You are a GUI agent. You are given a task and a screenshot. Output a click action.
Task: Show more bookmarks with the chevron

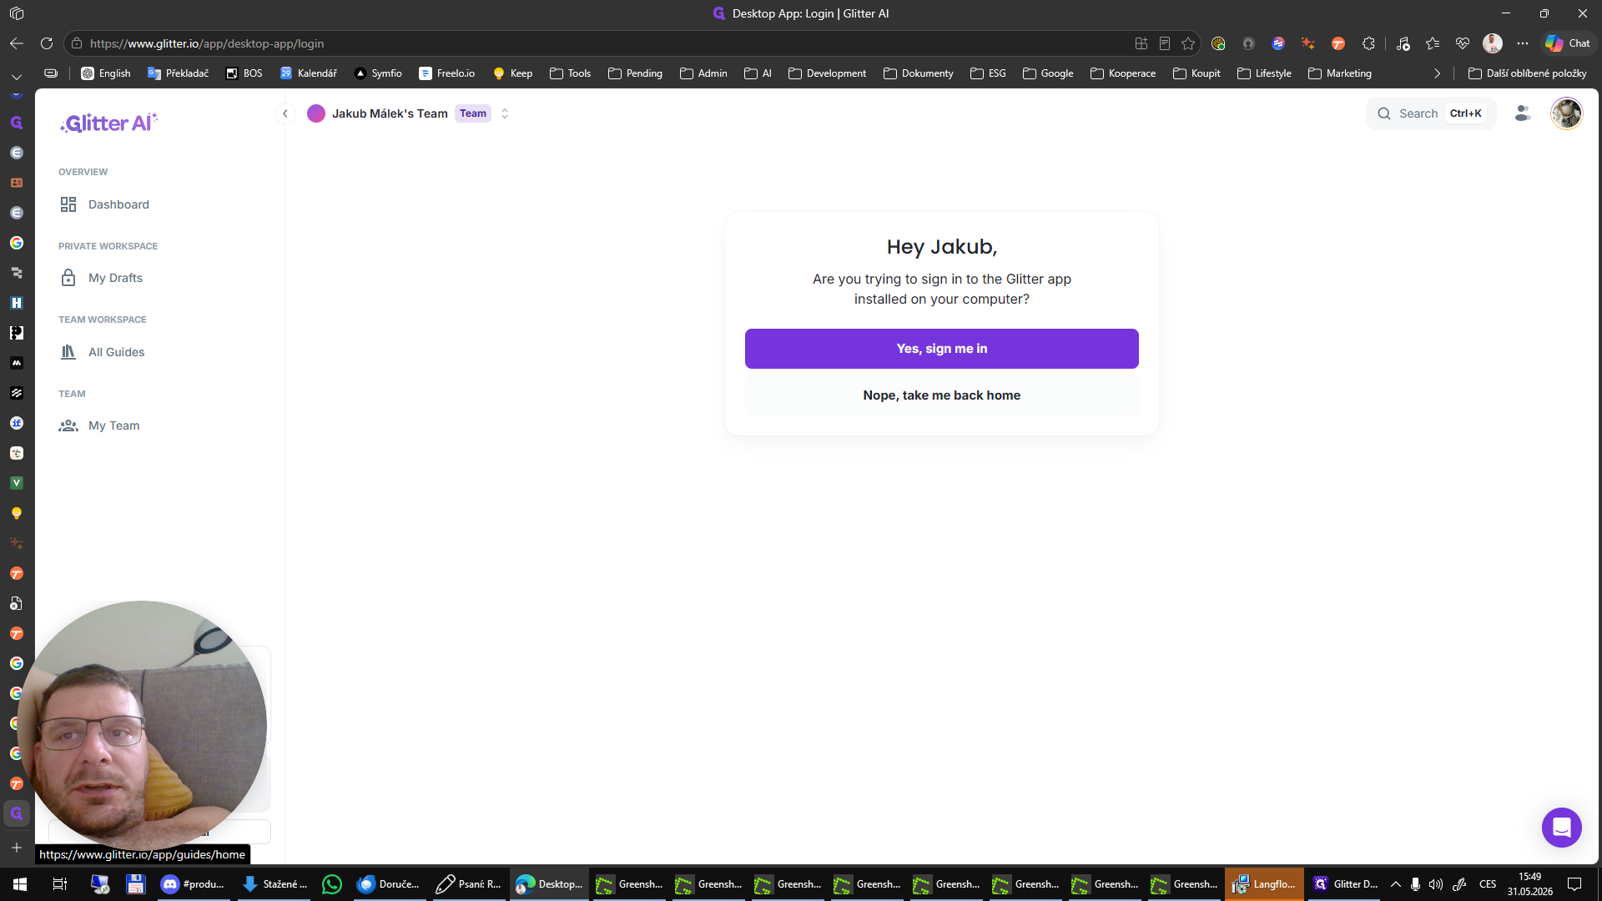(1437, 73)
